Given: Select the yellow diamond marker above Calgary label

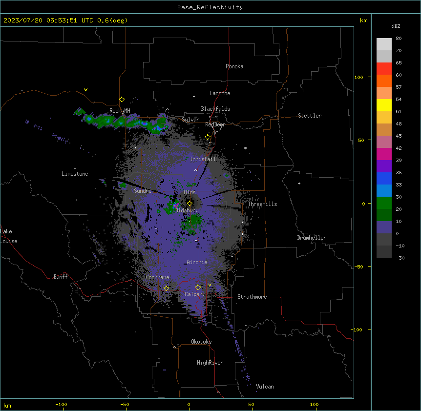Looking at the screenshot, I should tap(198, 288).
